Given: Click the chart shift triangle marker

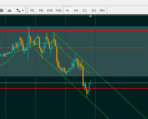Looking at the screenshot, I should click(91, 16).
